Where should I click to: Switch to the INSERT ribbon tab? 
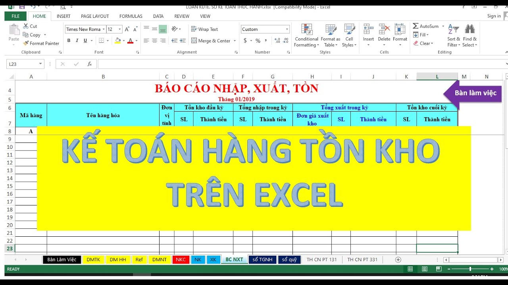pyautogui.click(x=63, y=16)
